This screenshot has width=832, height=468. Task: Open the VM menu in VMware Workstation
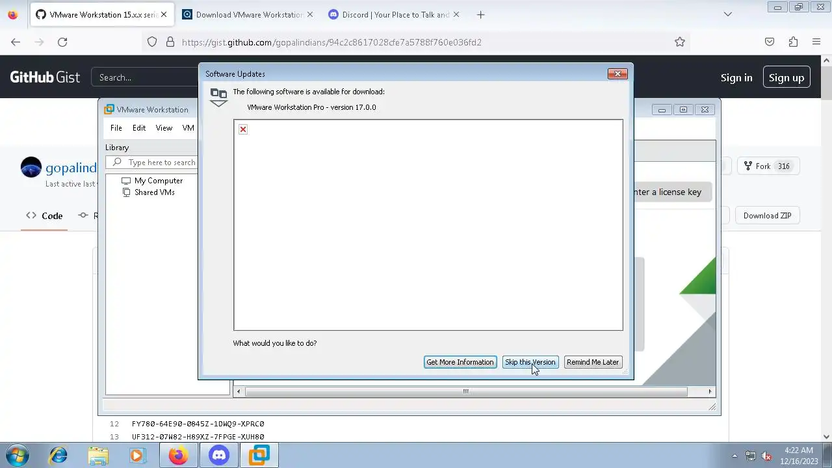[x=188, y=128]
